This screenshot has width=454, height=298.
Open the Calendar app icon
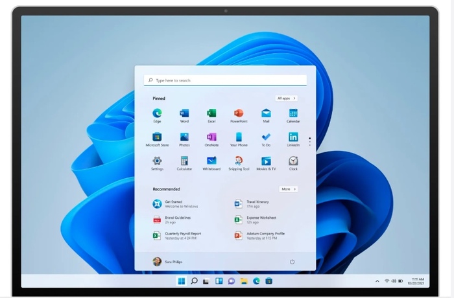pos(293,115)
